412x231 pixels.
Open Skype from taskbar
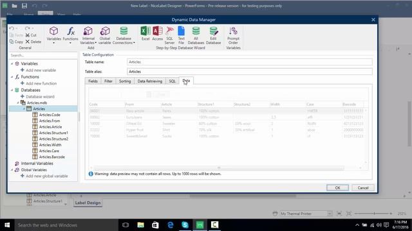click(x=185, y=225)
